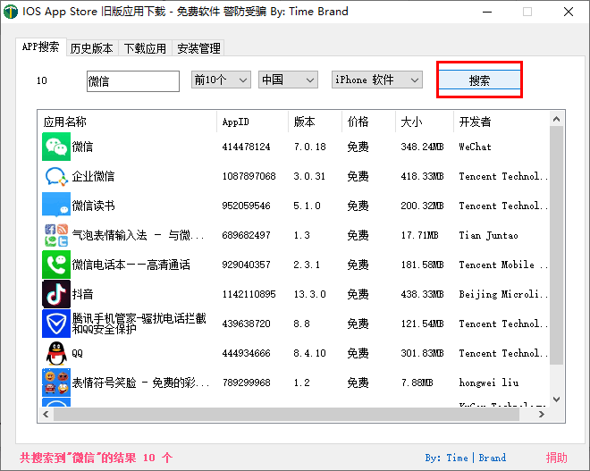Open the 前10个 result count dropdown
Viewport: 590px width, 471px height.
pos(221,80)
